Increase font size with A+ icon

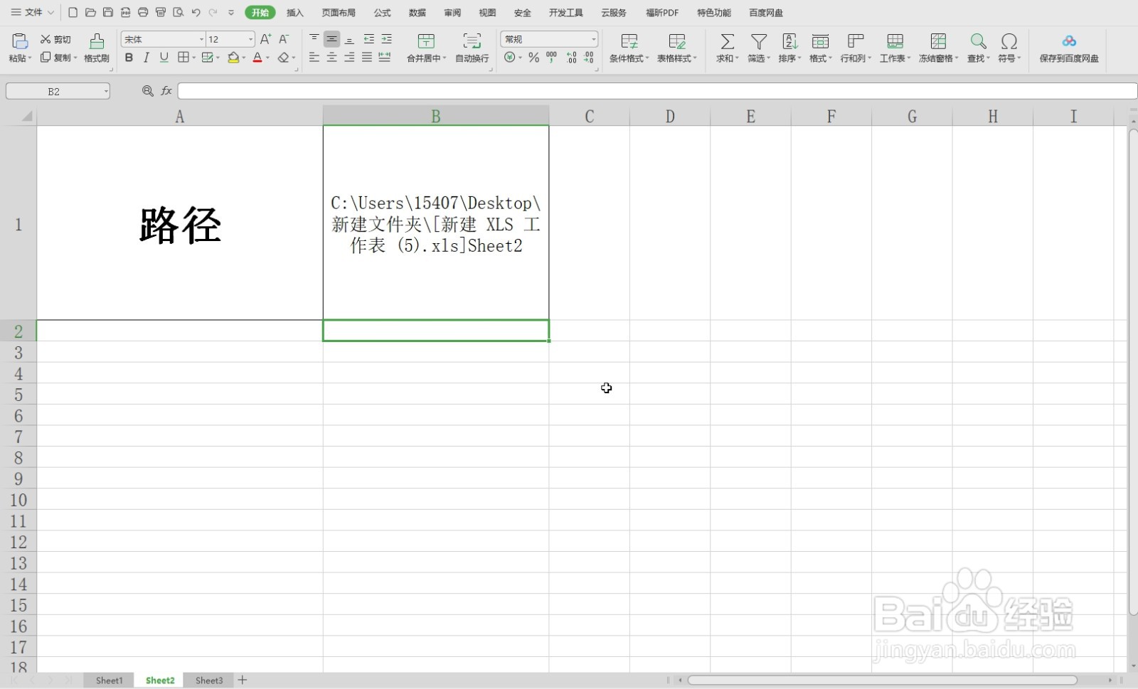(265, 39)
